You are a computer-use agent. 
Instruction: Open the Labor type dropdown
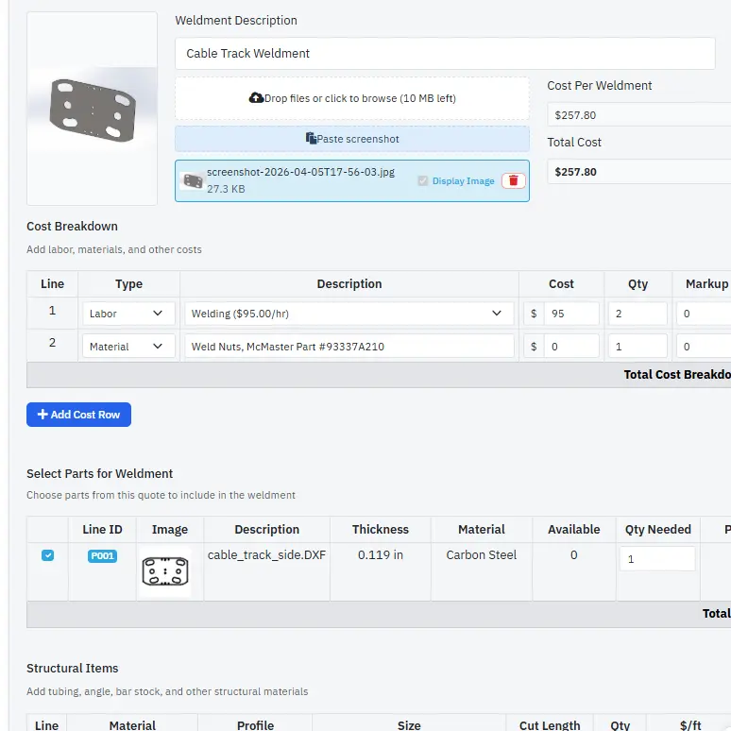click(127, 314)
